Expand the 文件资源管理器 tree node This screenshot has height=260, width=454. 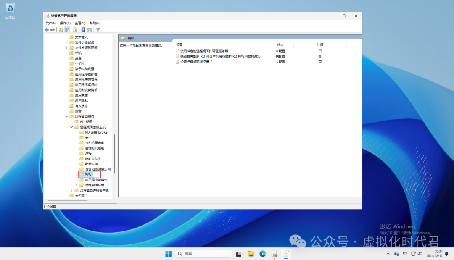coord(66,48)
